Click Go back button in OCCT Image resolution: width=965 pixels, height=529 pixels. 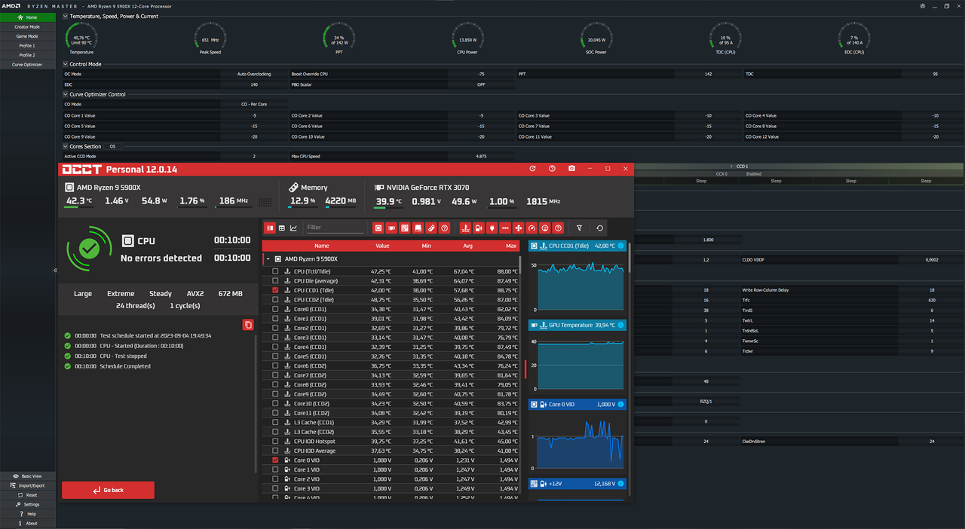[108, 490]
